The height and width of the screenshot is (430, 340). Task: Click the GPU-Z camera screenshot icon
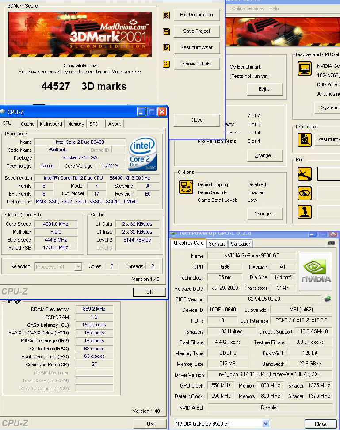[x=331, y=243]
